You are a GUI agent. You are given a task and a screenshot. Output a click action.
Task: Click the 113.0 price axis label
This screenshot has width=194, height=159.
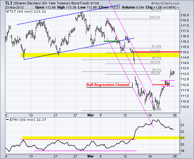[x=185, y=74]
